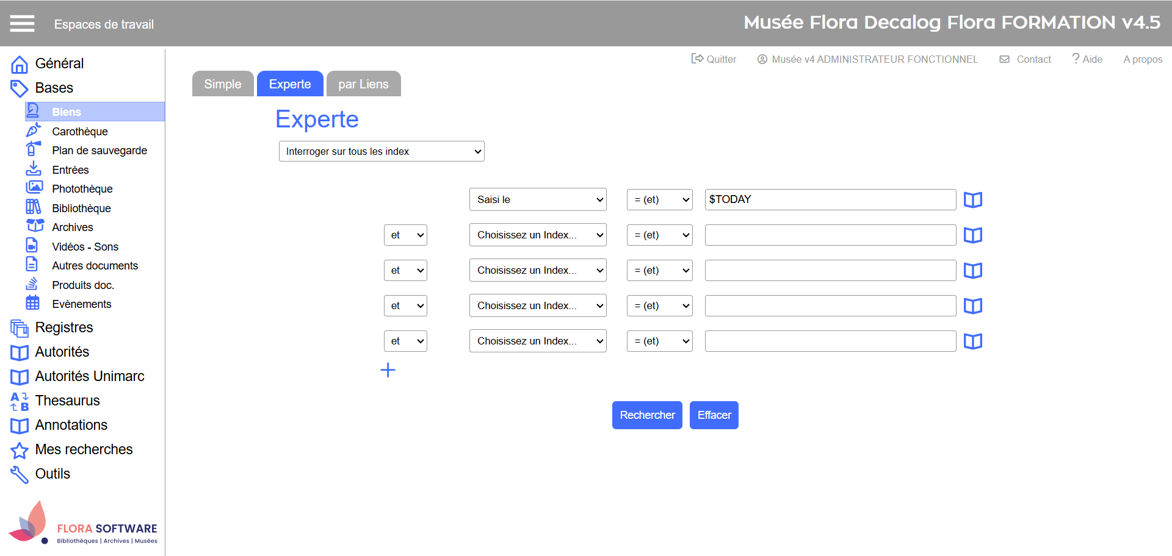Switch to the Simple search tab
This screenshot has height=556, width=1172.
223,84
